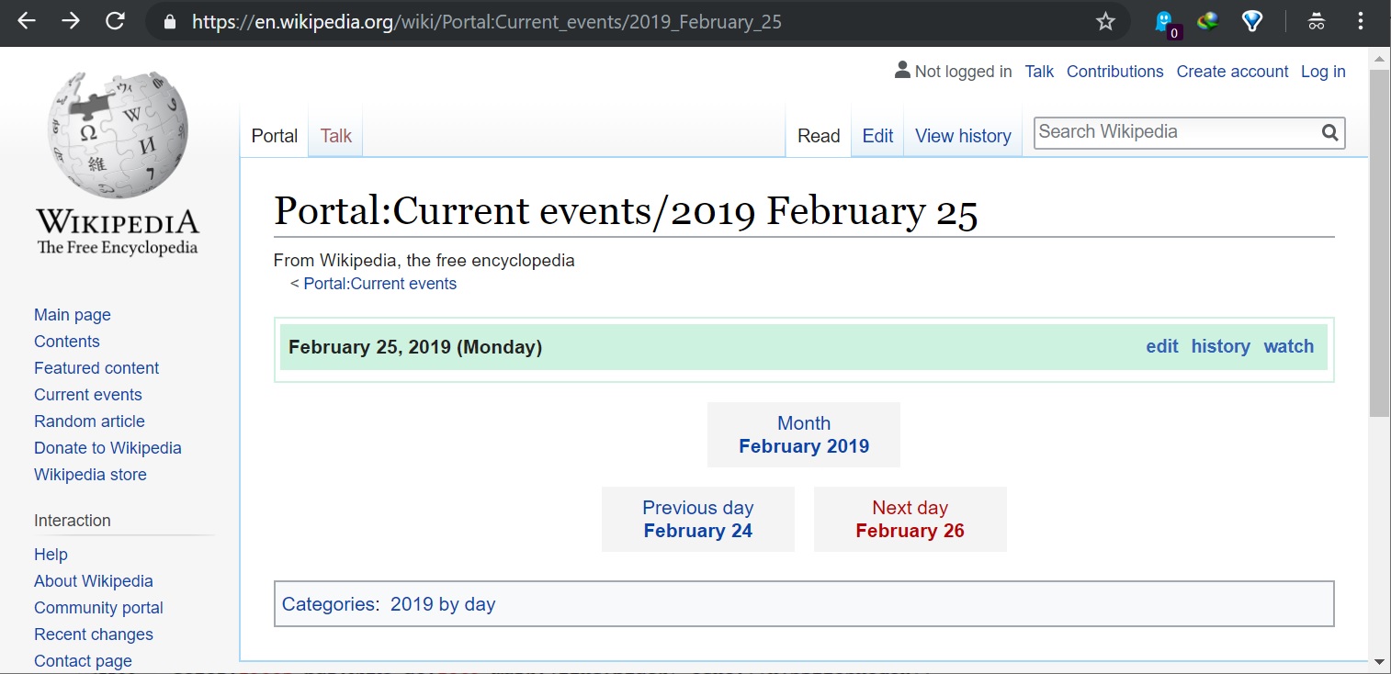
Task: Click the Internet Download Manager extension icon
Action: [x=1207, y=20]
